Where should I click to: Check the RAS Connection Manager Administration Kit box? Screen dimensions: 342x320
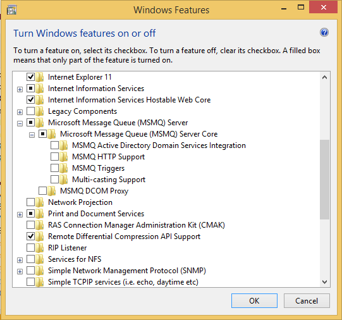click(30, 225)
